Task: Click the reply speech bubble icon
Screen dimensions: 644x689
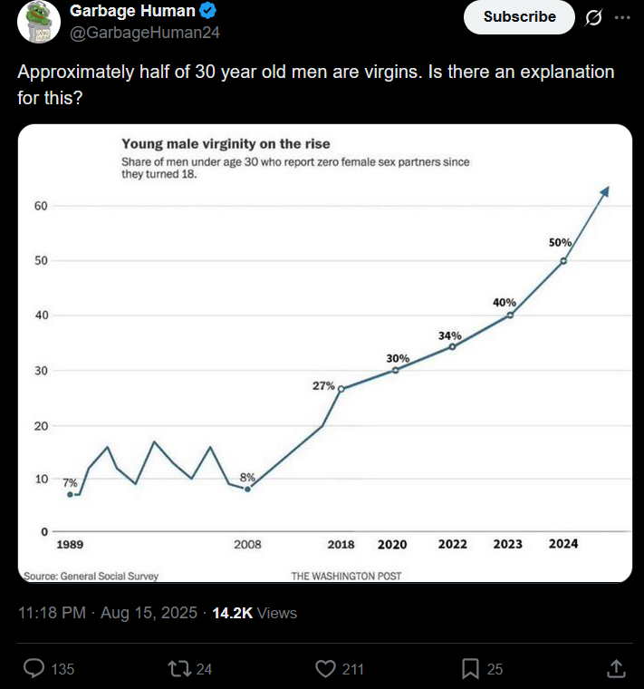Action: point(34,669)
